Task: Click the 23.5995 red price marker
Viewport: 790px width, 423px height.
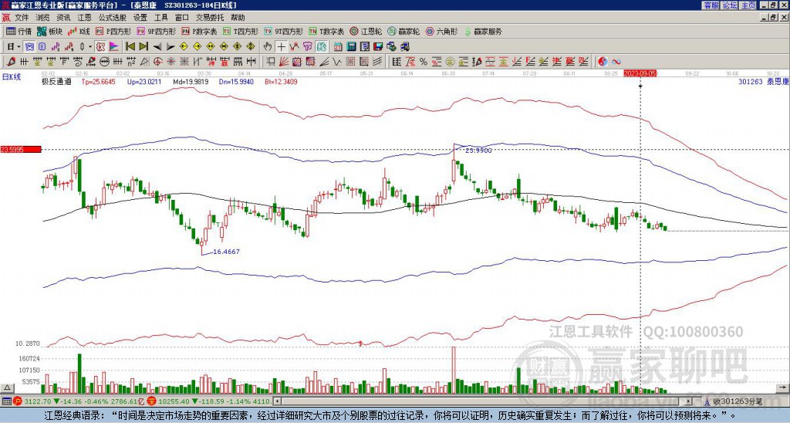Action: pos(20,149)
